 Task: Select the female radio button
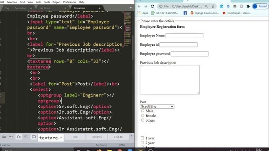coord(142,116)
